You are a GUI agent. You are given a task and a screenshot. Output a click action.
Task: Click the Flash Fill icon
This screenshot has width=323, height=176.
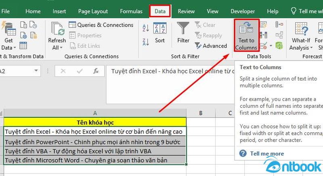coord(263,25)
